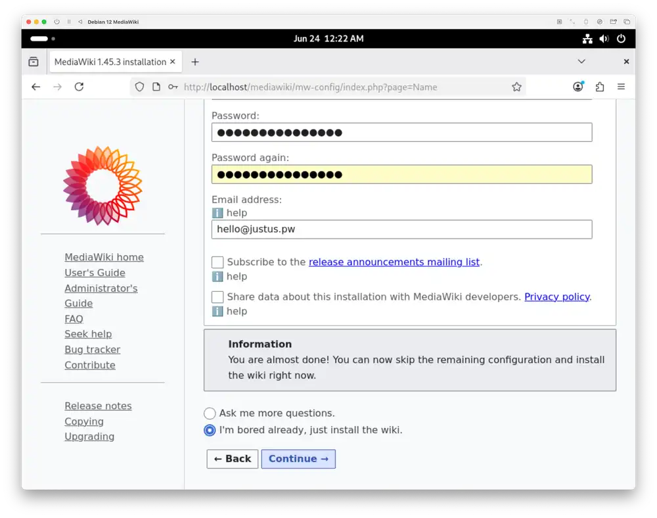Click help icon under Subscribe checkbox

point(217,277)
